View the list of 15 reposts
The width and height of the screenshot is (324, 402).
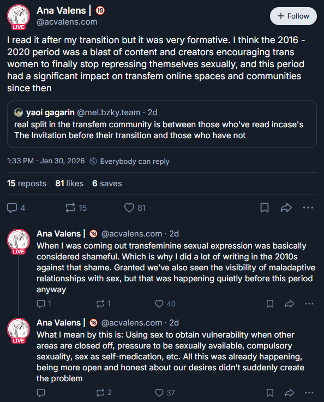point(27,184)
